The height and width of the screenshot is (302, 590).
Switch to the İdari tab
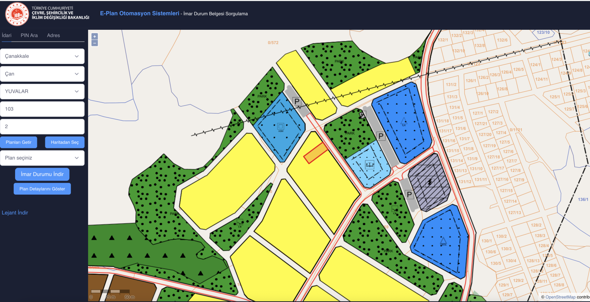[7, 35]
